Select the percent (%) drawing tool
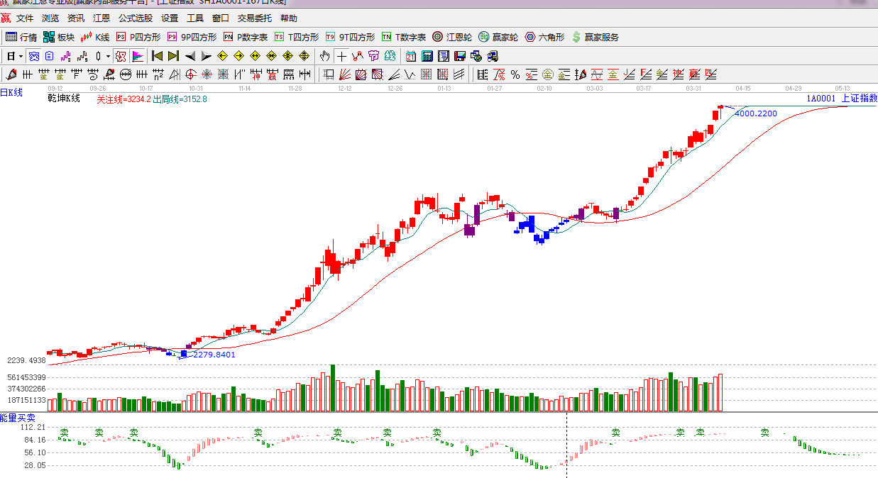Screen dimensions: 878x478 (x=515, y=74)
